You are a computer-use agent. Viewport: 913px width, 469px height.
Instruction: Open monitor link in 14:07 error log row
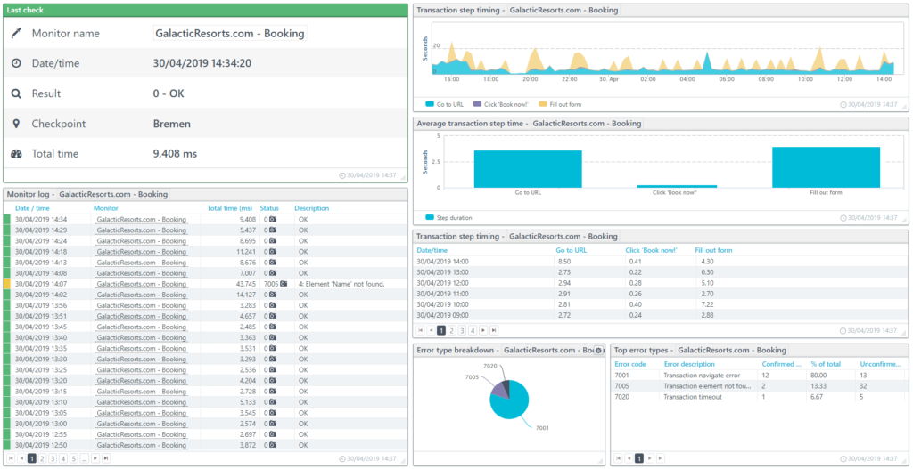point(142,284)
